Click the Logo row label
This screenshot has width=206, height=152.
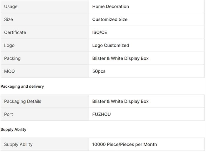(9, 45)
